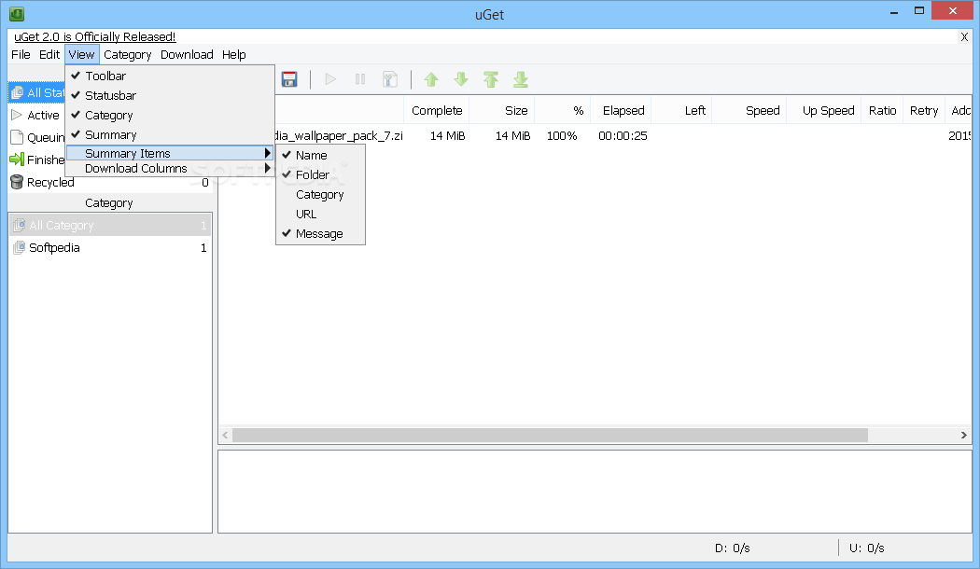Sort by the Complete column header

point(437,111)
